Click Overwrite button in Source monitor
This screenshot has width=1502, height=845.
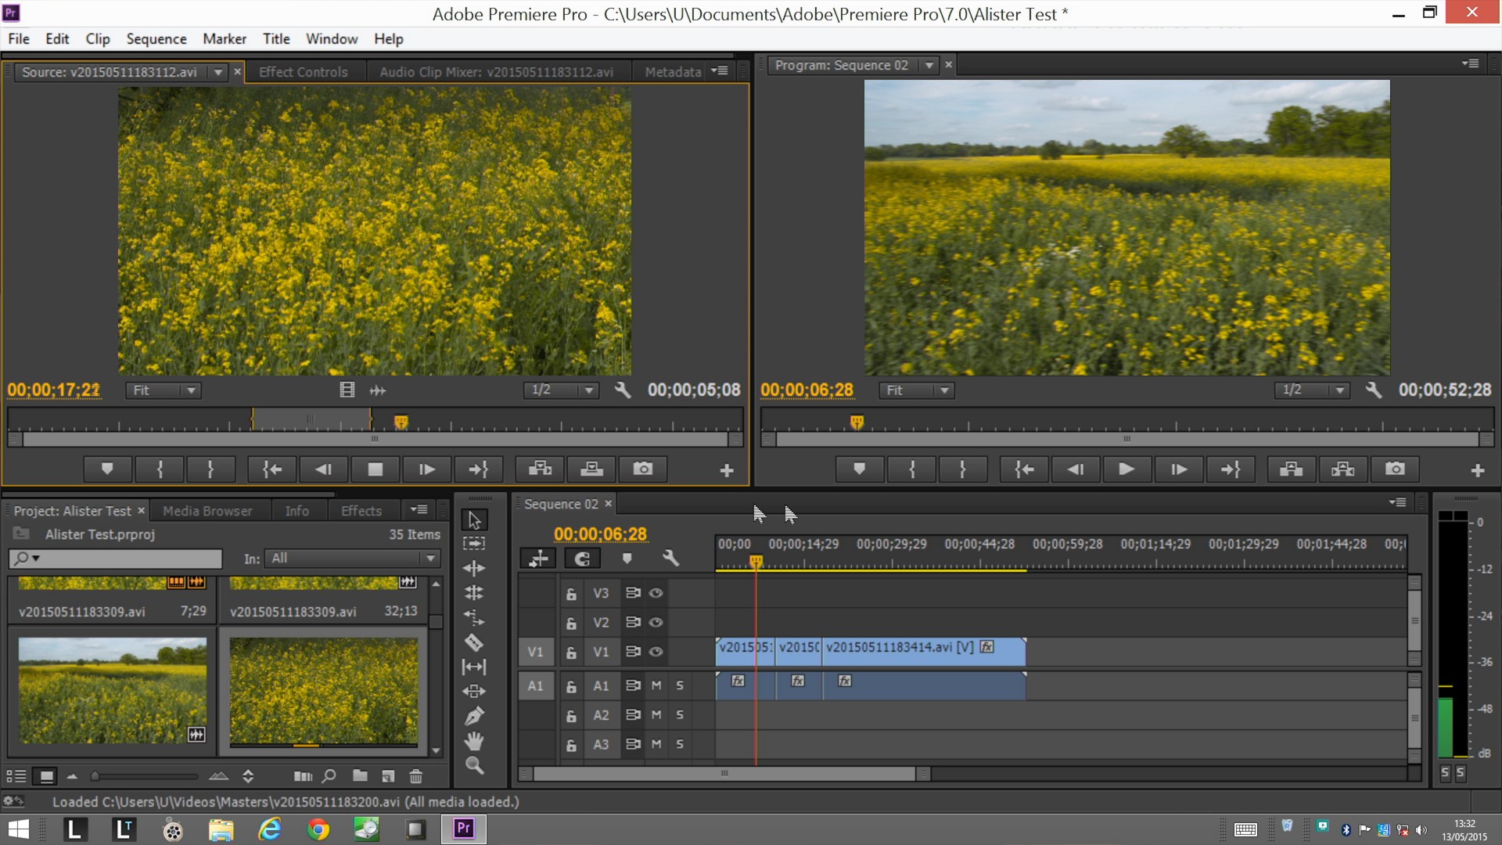(x=591, y=469)
